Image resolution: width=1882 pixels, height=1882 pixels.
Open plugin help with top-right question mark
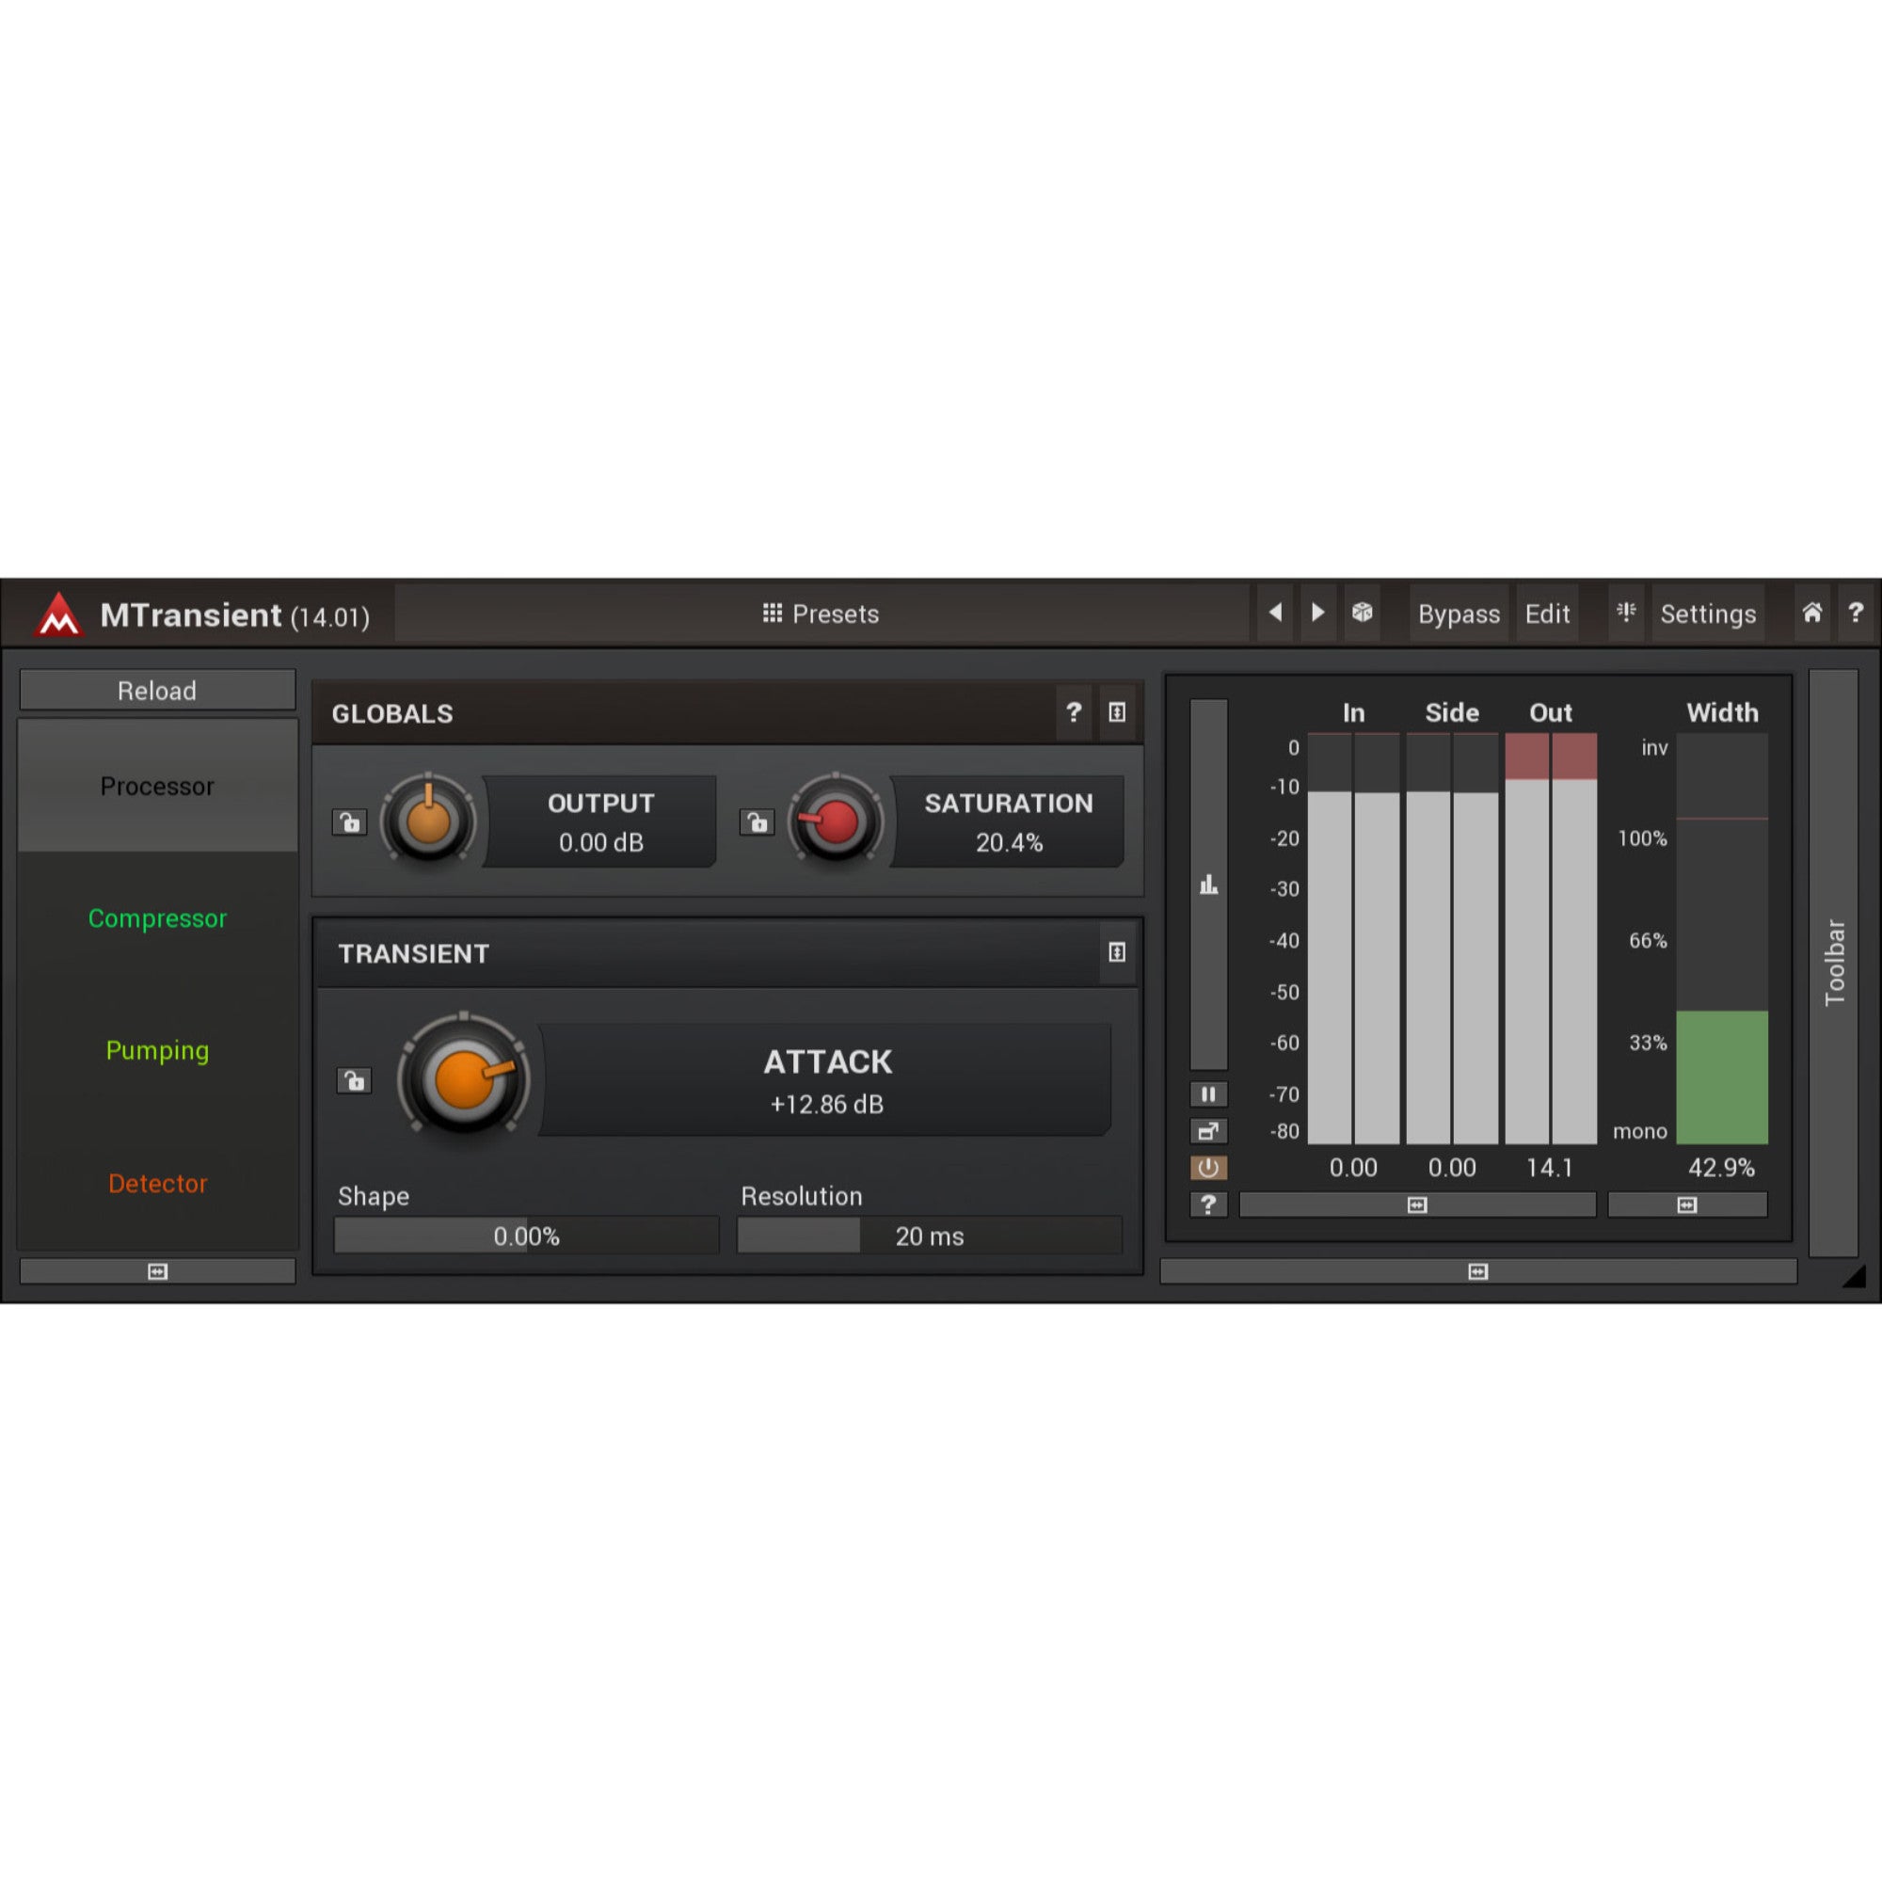pos(1856,613)
